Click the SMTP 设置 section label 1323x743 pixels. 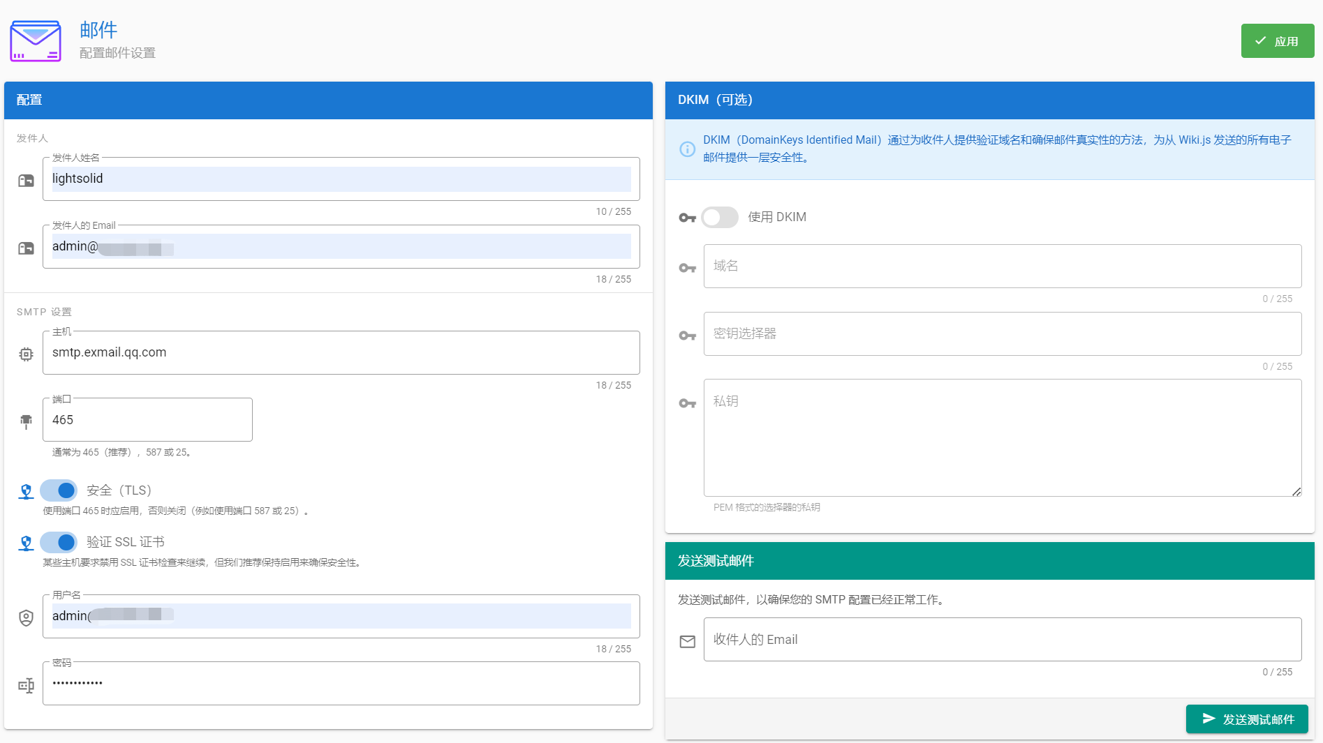pyautogui.click(x=44, y=312)
